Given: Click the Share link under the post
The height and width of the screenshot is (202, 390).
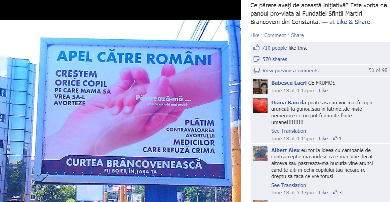Looking at the screenshot, I should pyautogui.click(x=297, y=35).
